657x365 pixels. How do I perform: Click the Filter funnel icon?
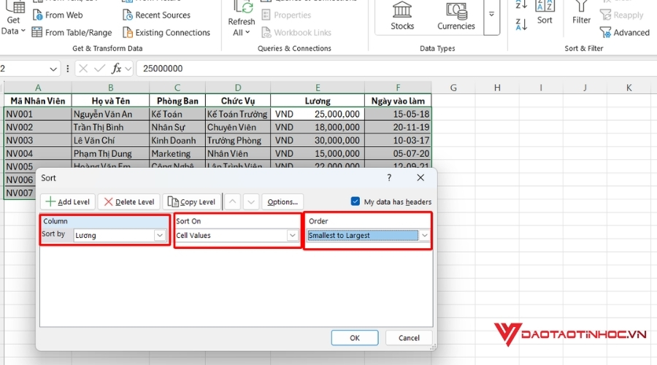click(582, 11)
